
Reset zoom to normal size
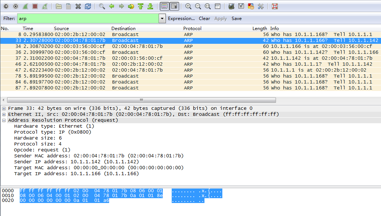click(x=208, y=6)
